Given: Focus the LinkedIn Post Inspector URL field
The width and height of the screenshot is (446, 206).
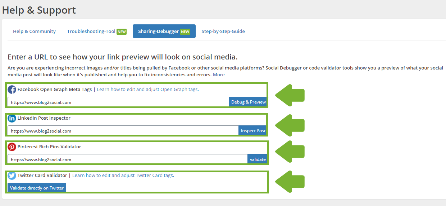Looking at the screenshot, I should pos(123,130).
